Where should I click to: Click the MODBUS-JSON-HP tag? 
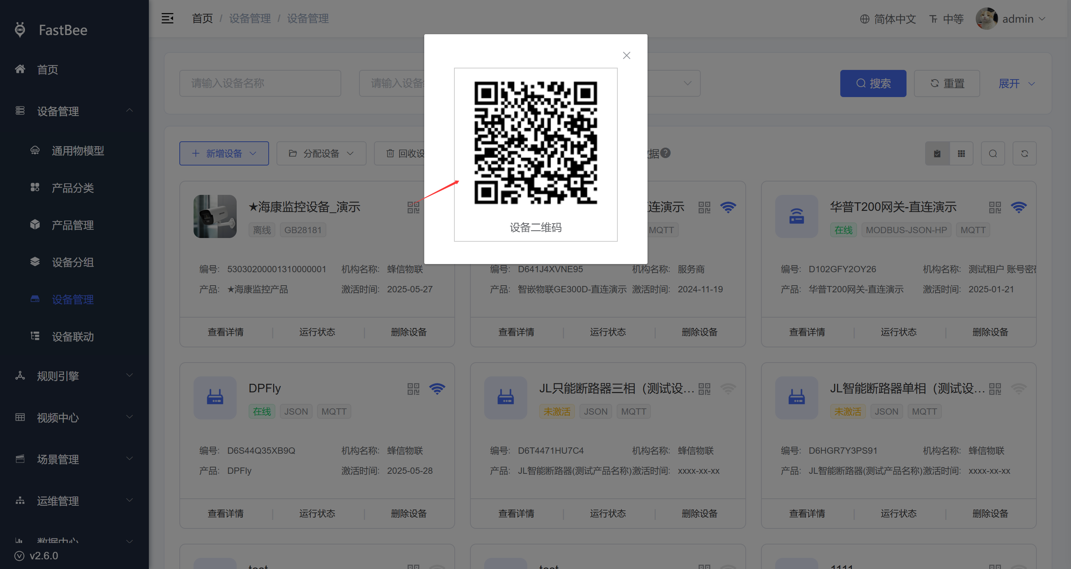907,230
